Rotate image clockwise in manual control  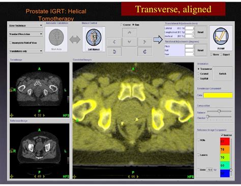[x=144, y=52]
